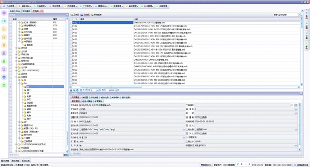
Task: Click file list horizontal scrollbar thumb
Action: (x=111, y=87)
